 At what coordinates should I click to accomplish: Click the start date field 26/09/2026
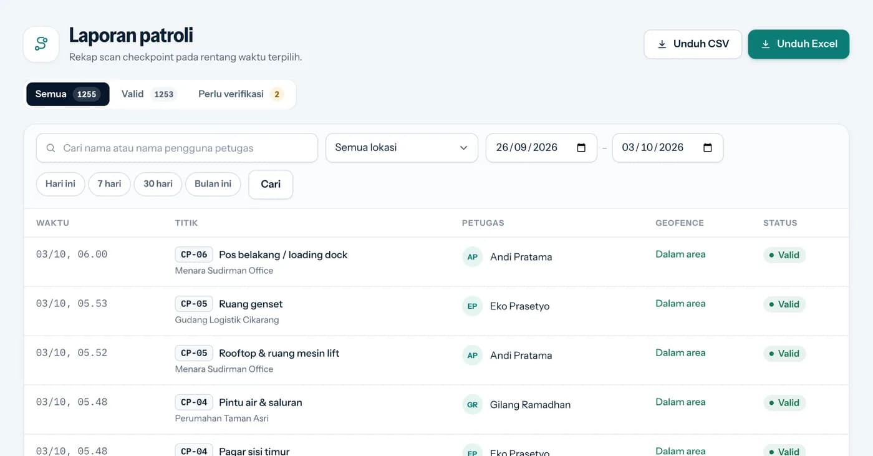[541, 148]
